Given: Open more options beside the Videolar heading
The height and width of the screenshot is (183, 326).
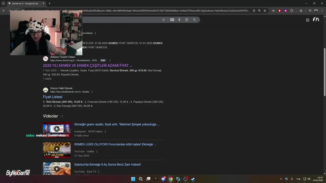Looking at the screenshot, I should tap(62, 116).
